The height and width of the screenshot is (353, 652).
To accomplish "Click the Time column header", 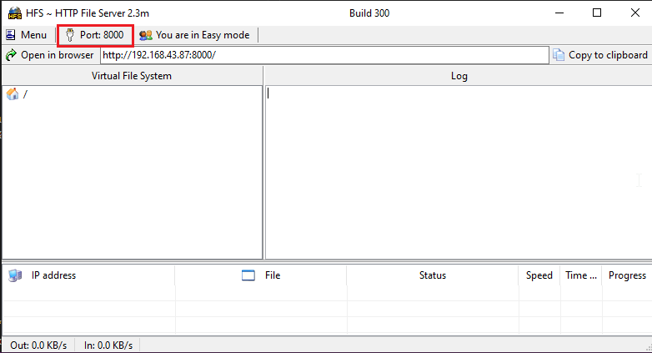I will (x=581, y=275).
